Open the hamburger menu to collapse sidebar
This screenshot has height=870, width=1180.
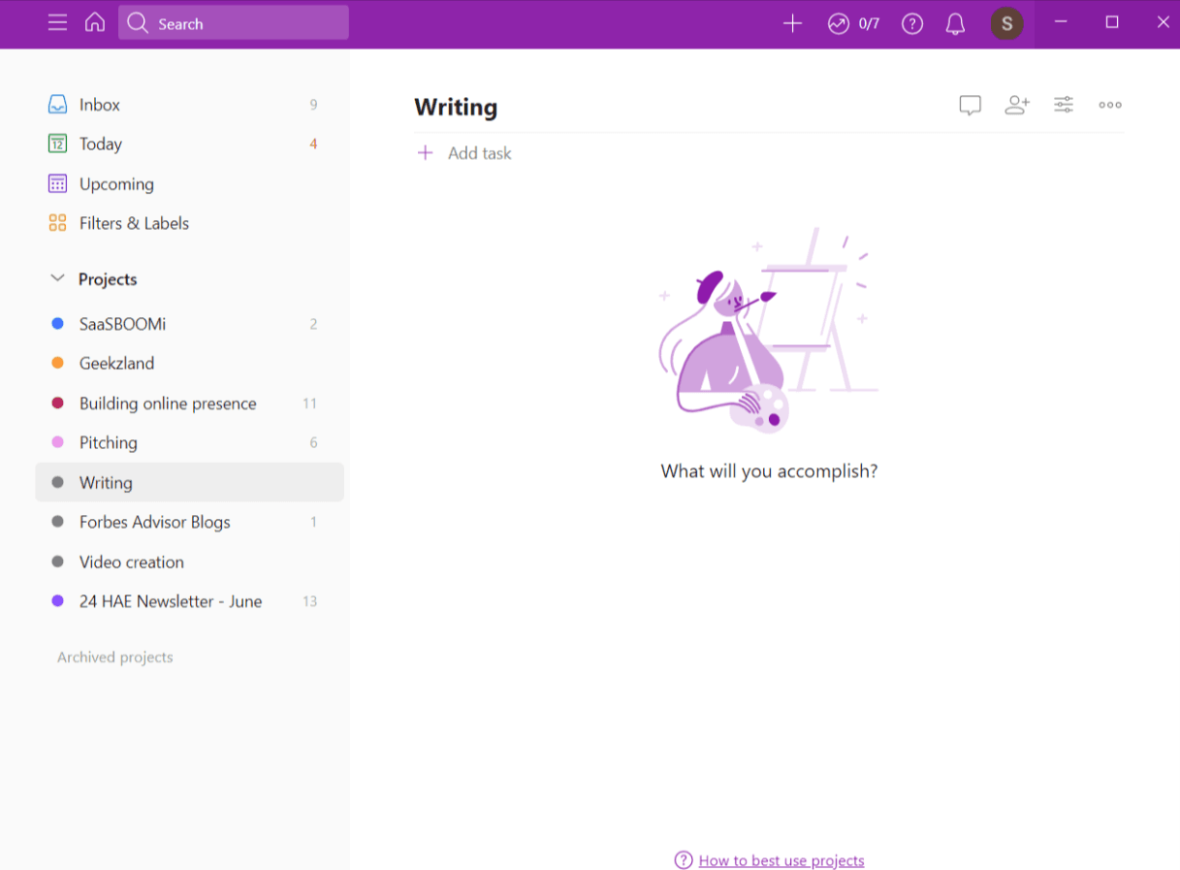coord(57,23)
